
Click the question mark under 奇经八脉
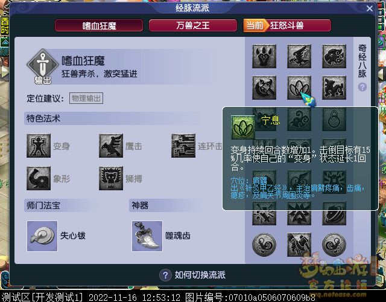[x=362, y=87]
